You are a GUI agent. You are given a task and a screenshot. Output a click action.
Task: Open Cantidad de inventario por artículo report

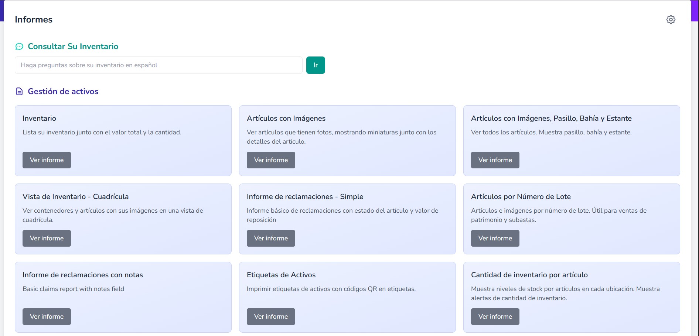495,317
